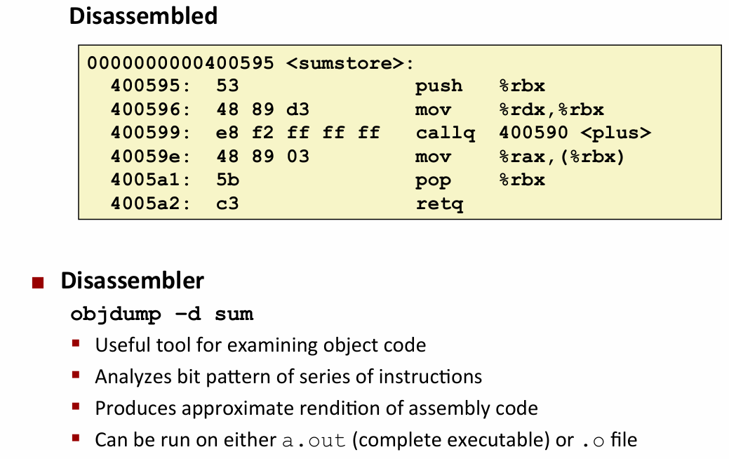Image resolution: width=729 pixels, height=459 pixels.
Task: Click the bullet beside "Analyzes bit pattern"
Action: pos(76,375)
